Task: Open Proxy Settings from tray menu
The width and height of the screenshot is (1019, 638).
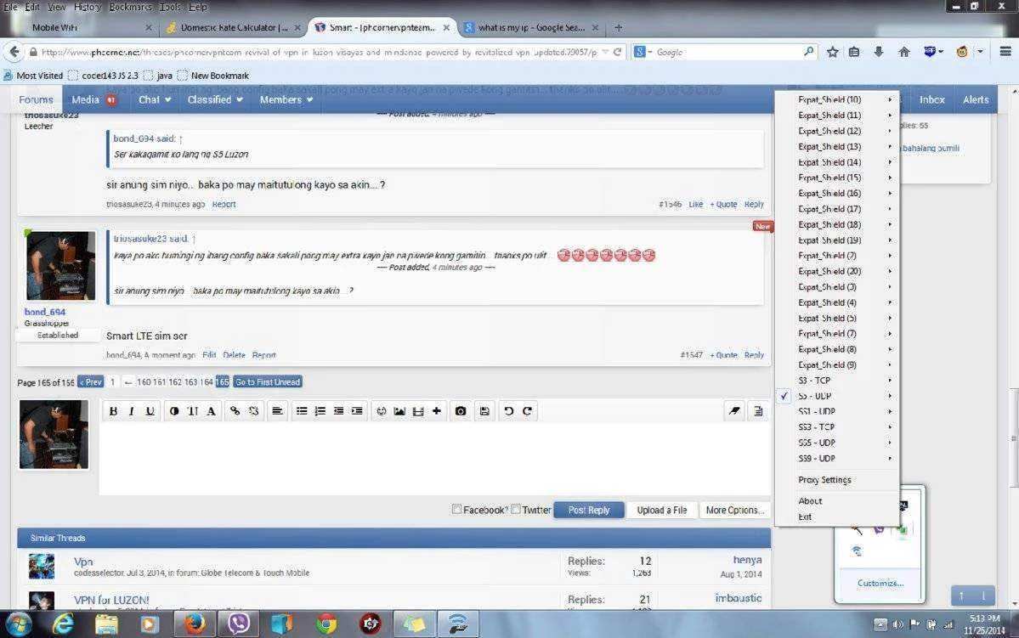Action: pos(837,480)
